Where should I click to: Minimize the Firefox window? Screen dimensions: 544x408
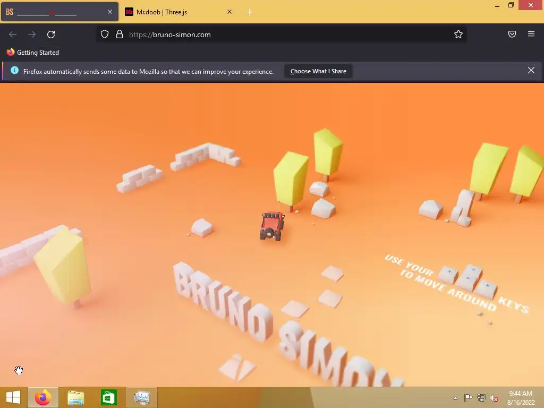(x=497, y=5)
